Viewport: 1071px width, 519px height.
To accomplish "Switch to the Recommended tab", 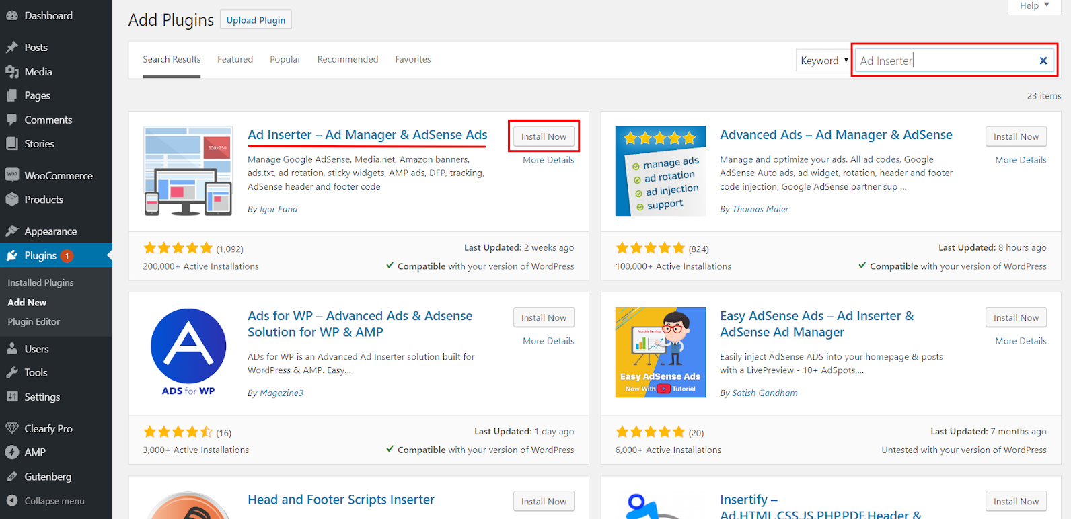I will [348, 59].
